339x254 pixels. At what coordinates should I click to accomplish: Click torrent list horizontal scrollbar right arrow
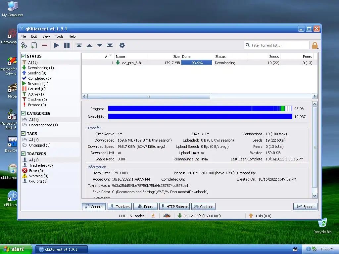[x=315, y=96]
